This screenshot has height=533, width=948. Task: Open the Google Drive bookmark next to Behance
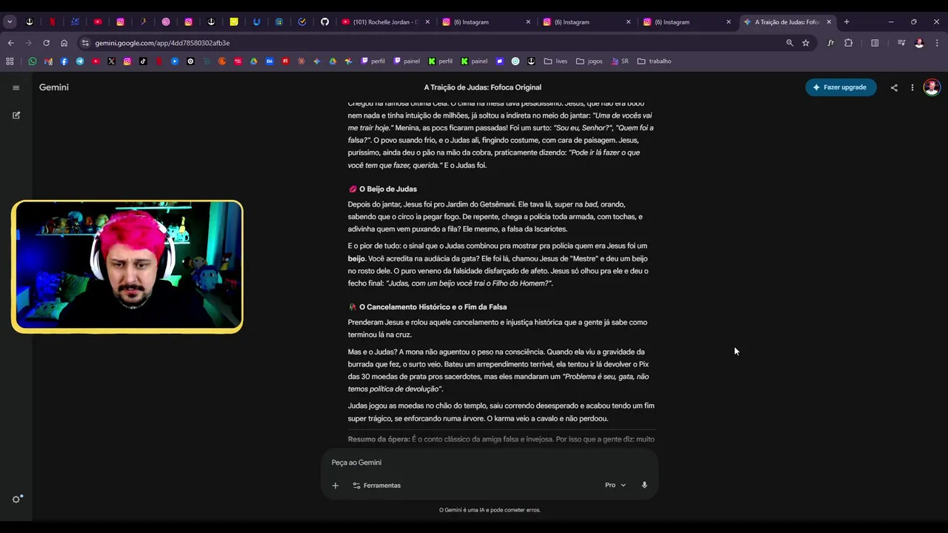(253, 61)
